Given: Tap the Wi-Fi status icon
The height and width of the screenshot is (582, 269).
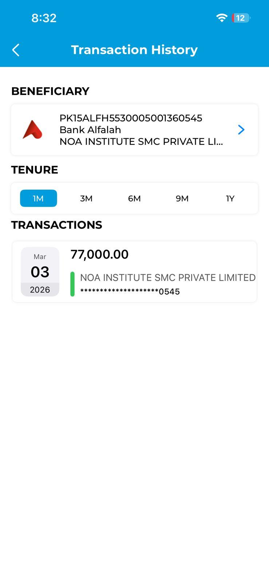Looking at the screenshot, I should click(x=221, y=18).
